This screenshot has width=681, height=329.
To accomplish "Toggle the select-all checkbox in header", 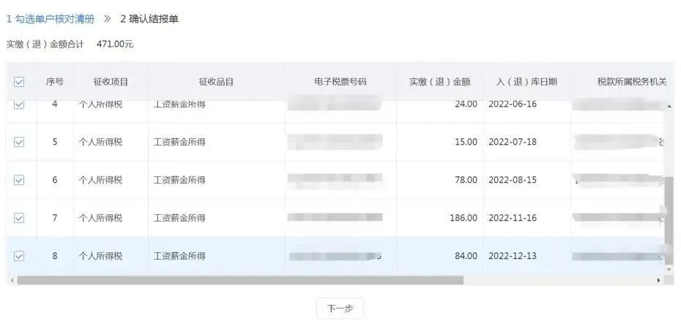I will 19,82.
